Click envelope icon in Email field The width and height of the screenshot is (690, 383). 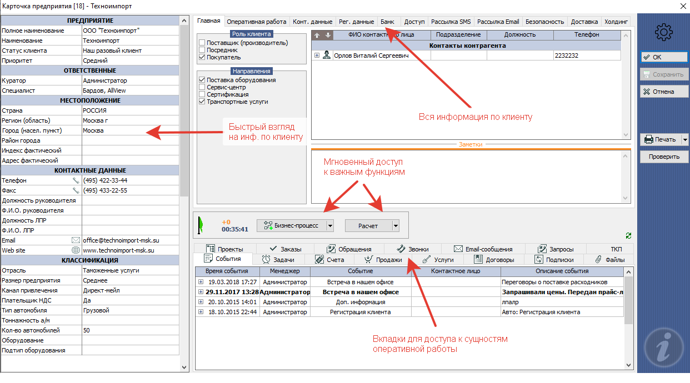point(76,241)
